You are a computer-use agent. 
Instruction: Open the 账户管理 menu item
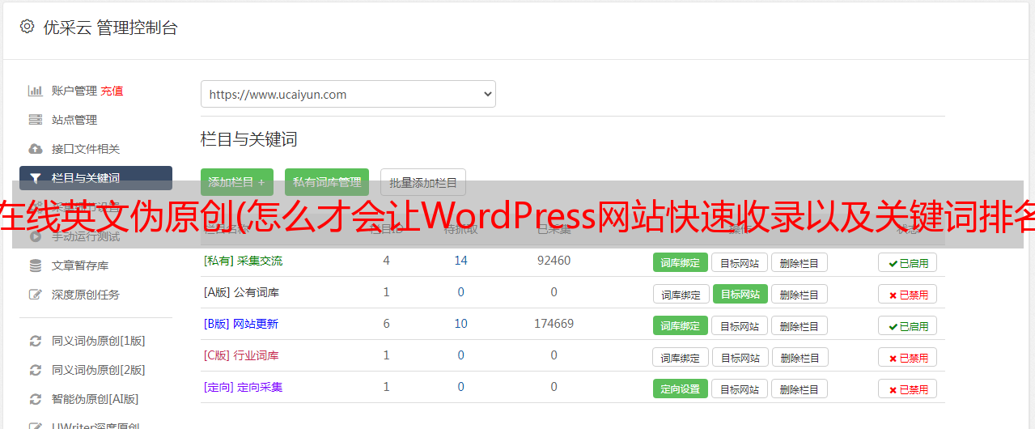tap(74, 91)
